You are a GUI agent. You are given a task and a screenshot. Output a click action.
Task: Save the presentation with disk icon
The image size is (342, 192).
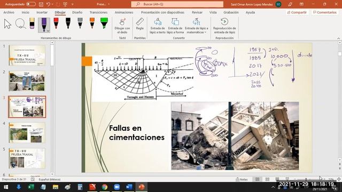[x=41, y=4]
